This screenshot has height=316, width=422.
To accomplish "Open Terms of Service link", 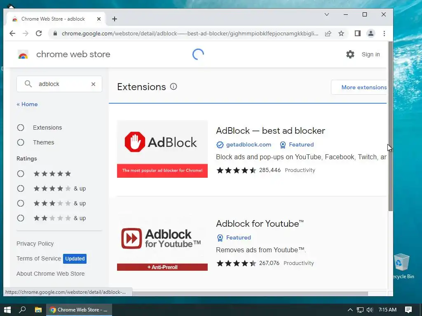I will tap(38, 258).
